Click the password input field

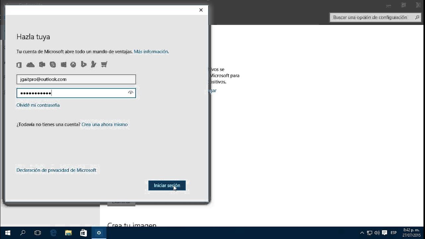click(x=76, y=93)
